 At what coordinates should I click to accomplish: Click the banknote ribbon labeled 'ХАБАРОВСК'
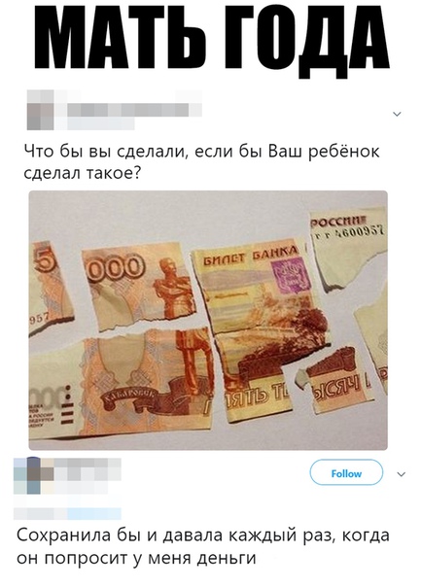pos(129,397)
